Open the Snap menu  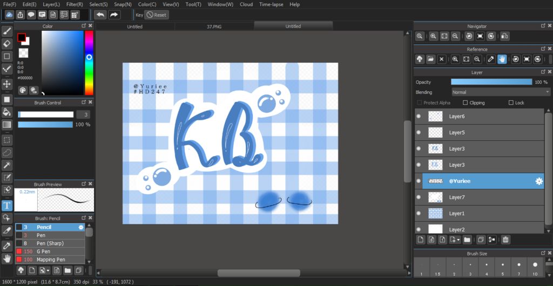[123, 4]
